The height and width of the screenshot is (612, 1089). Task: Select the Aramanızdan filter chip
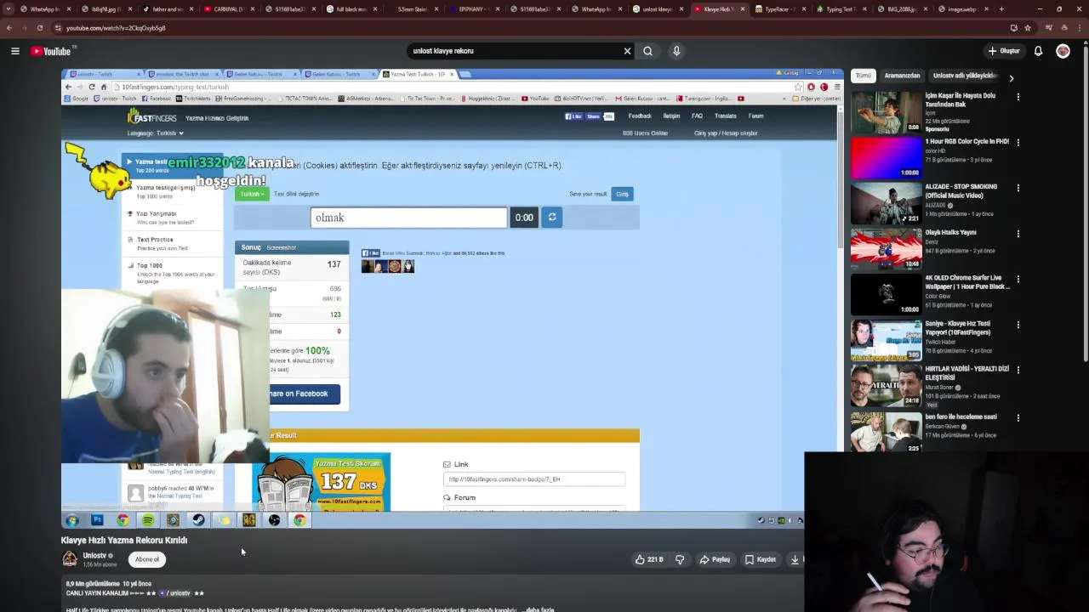902,76
